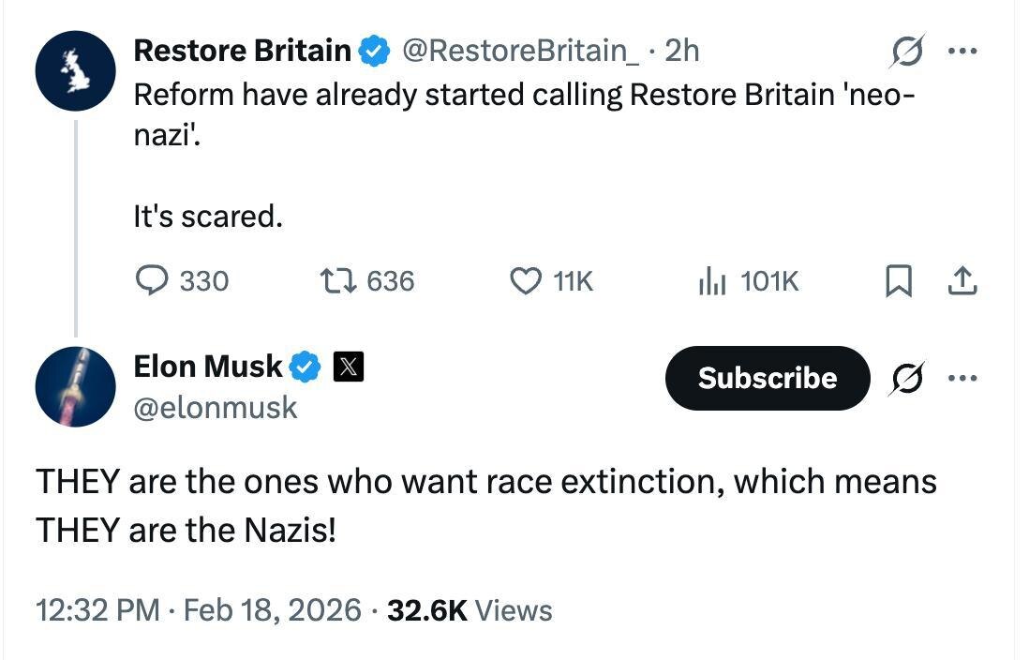Click the X affiliation badge next to Elon Musk
The height and width of the screenshot is (660, 1029).
tap(349, 367)
